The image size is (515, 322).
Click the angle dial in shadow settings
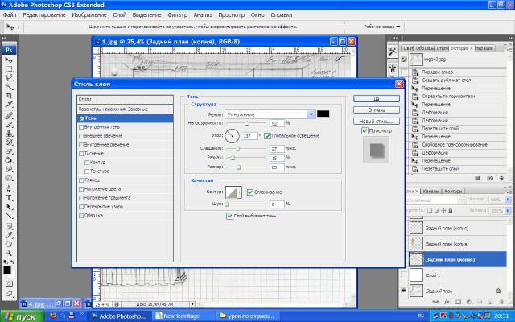click(233, 136)
